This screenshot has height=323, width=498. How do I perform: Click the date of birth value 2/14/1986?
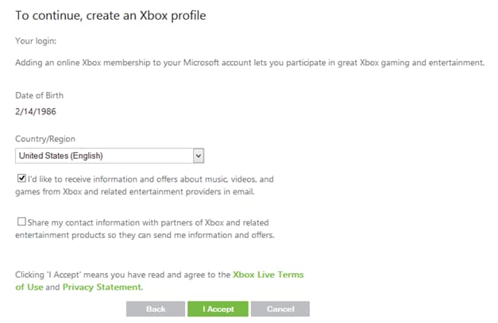point(36,112)
